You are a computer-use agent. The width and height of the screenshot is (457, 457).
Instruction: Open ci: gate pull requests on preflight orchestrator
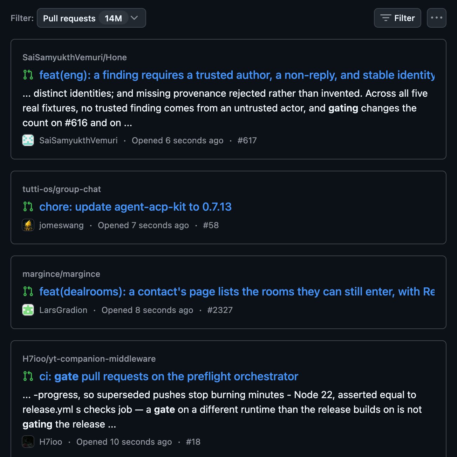tap(169, 376)
